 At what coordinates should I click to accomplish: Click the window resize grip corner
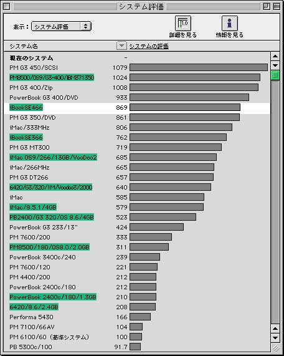[276, 348]
